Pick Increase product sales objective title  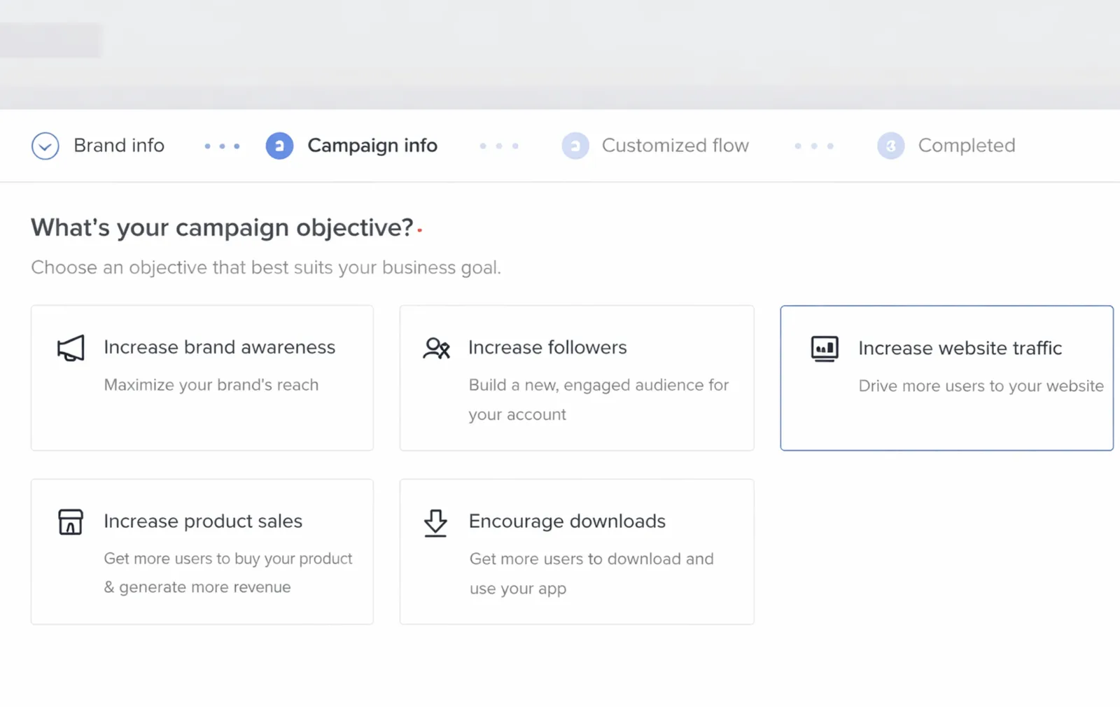pos(203,521)
